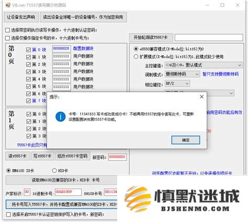Maximize the VB.net-T5557 window

point(222,5)
